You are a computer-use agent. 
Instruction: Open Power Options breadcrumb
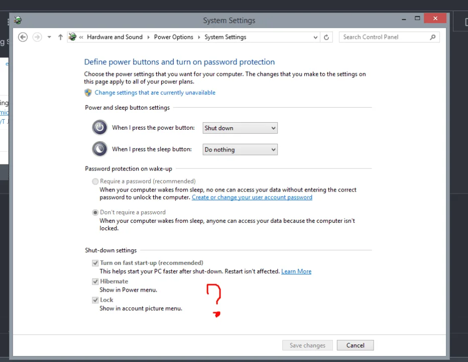coord(173,37)
